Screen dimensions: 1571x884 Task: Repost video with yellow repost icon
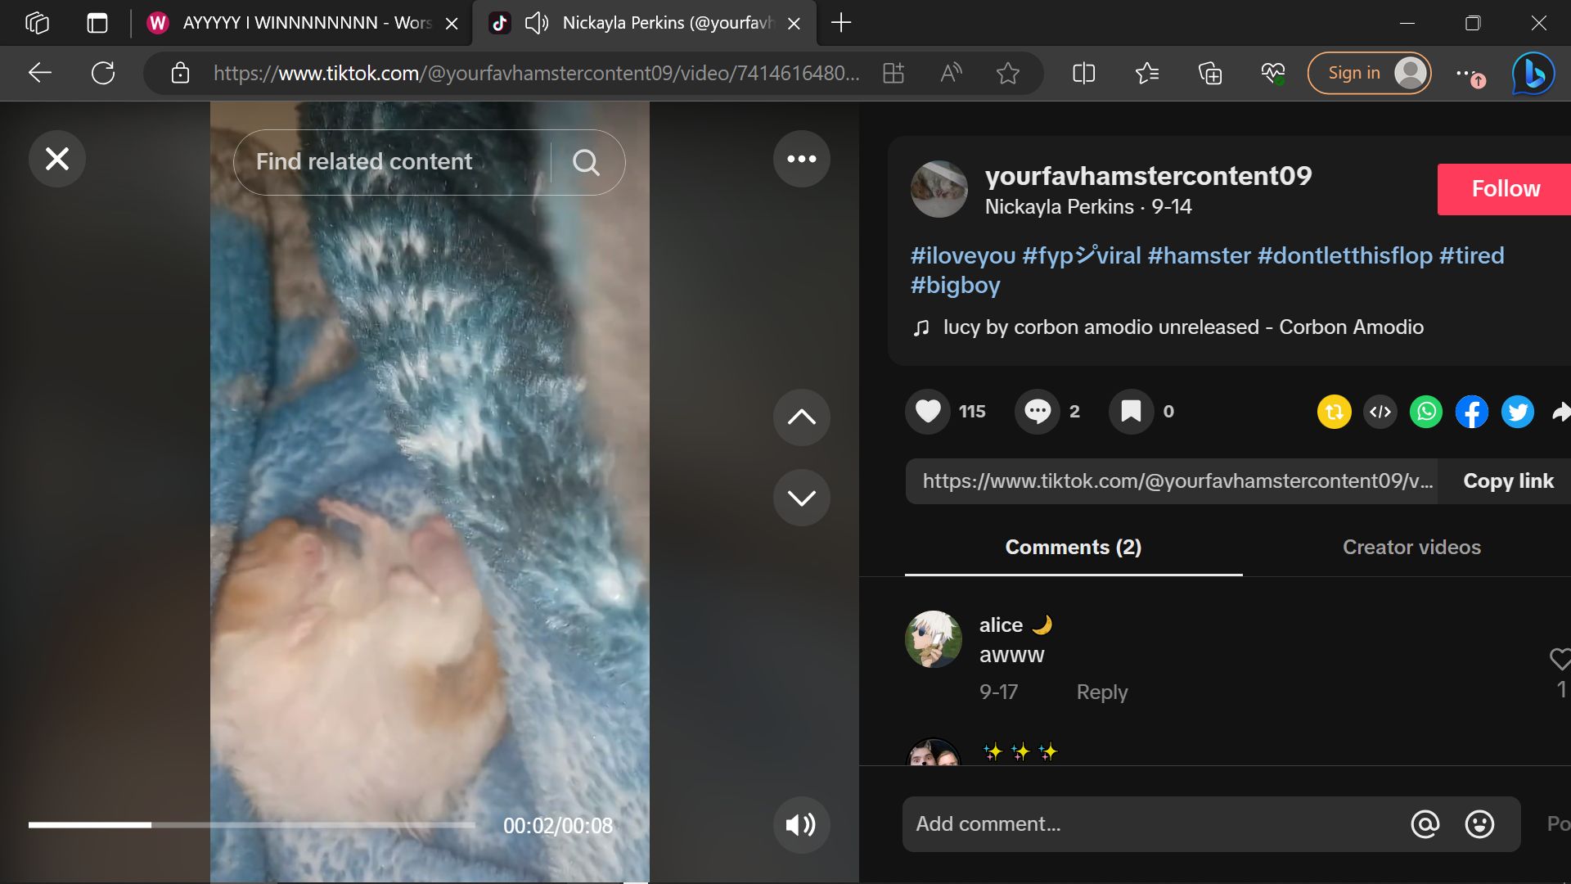pos(1334,412)
